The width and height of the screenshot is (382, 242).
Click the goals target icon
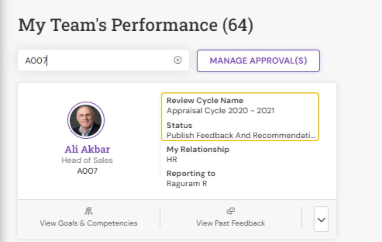click(x=89, y=211)
